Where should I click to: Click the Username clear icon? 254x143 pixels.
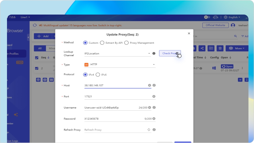coord(149,107)
